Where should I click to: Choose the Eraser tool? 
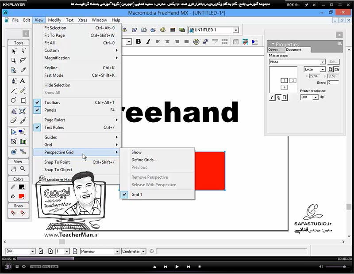click(x=14, y=121)
